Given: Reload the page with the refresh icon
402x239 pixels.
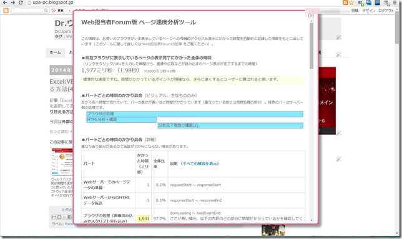Looking at the screenshot, I should (21, 2).
